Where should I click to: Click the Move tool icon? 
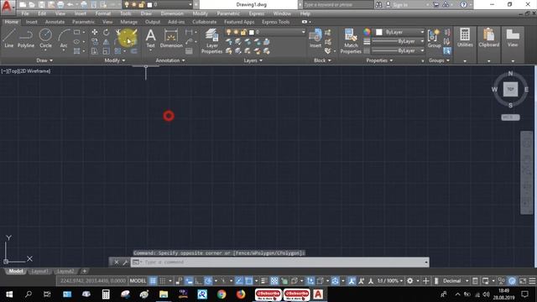click(x=95, y=32)
